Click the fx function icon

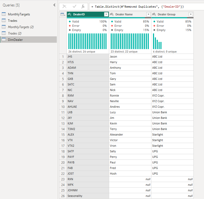point(83,6)
